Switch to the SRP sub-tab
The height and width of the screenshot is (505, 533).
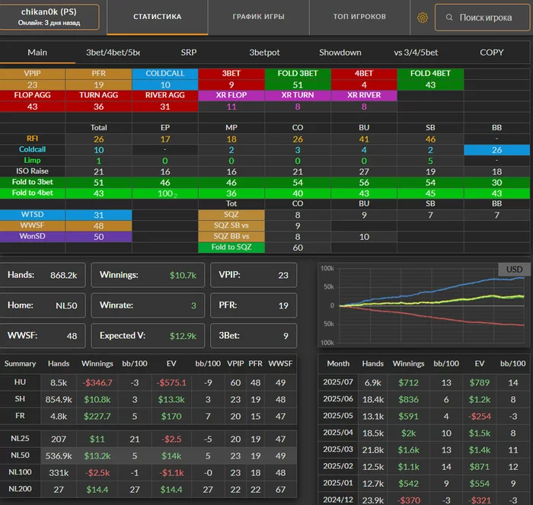tap(188, 53)
